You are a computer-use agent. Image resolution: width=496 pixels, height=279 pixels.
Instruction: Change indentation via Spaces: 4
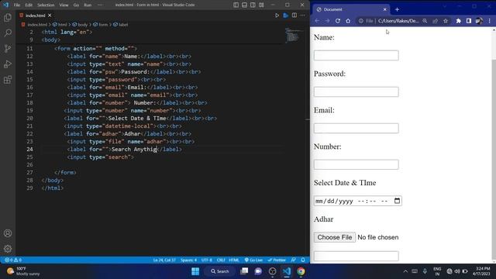(x=188, y=260)
